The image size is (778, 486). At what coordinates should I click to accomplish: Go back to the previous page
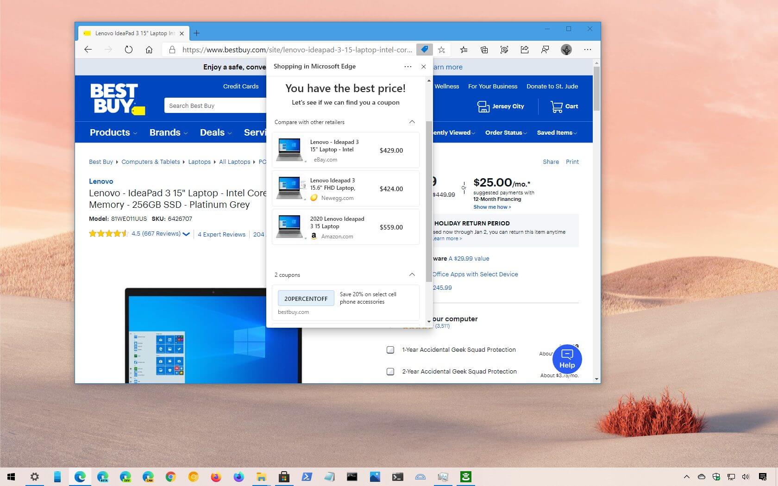click(88, 50)
